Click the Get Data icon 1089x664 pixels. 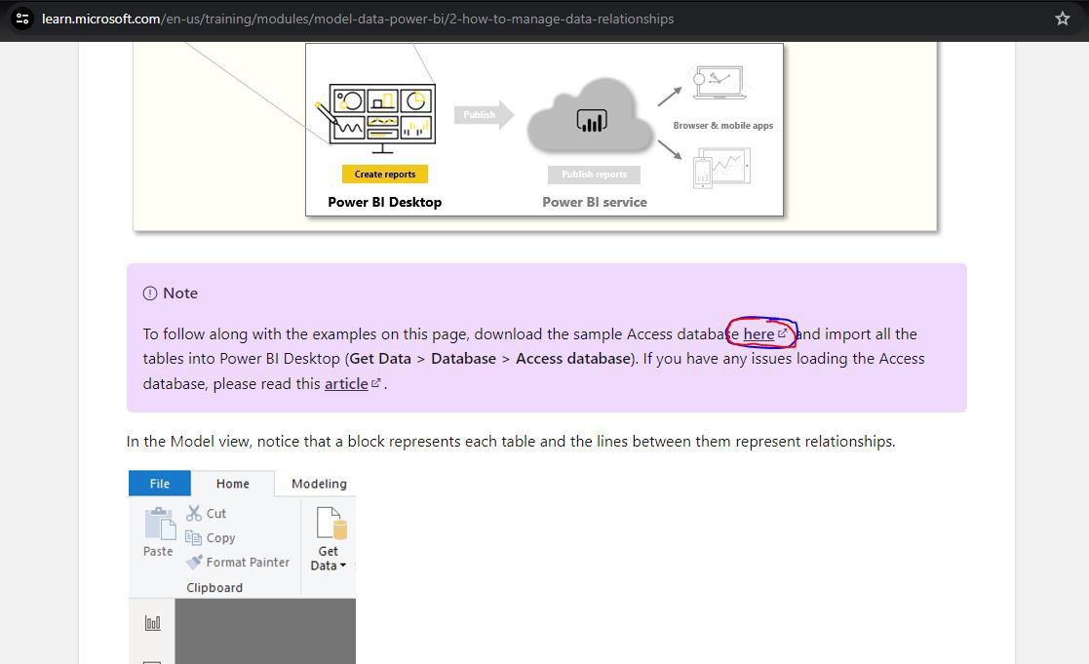pos(331,523)
